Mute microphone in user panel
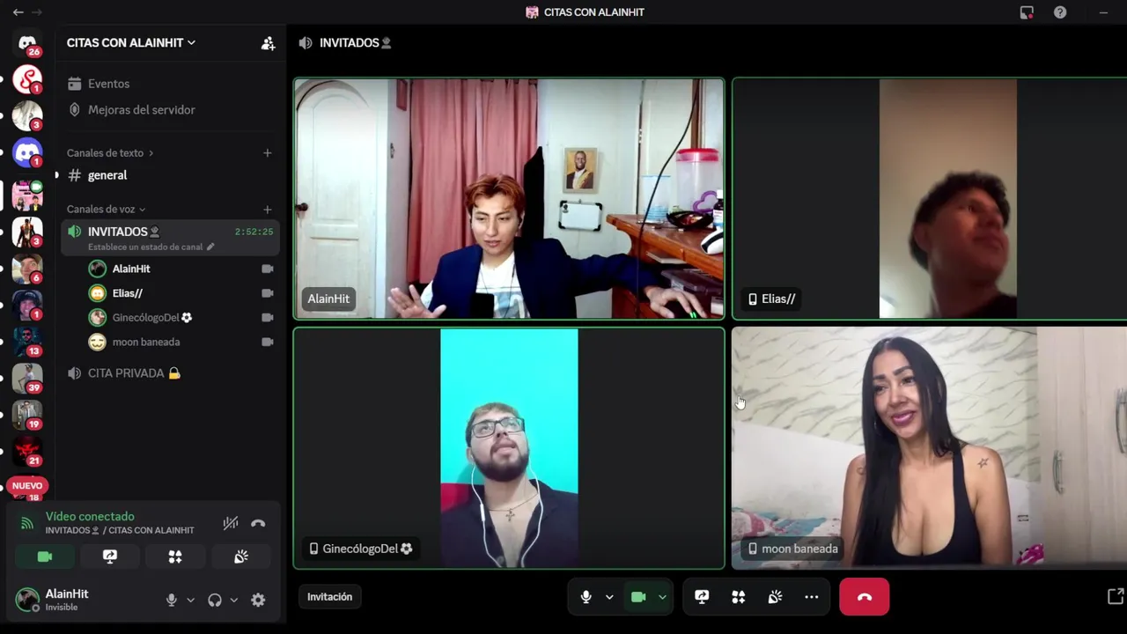This screenshot has height=634, width=1127. (172, 600)
